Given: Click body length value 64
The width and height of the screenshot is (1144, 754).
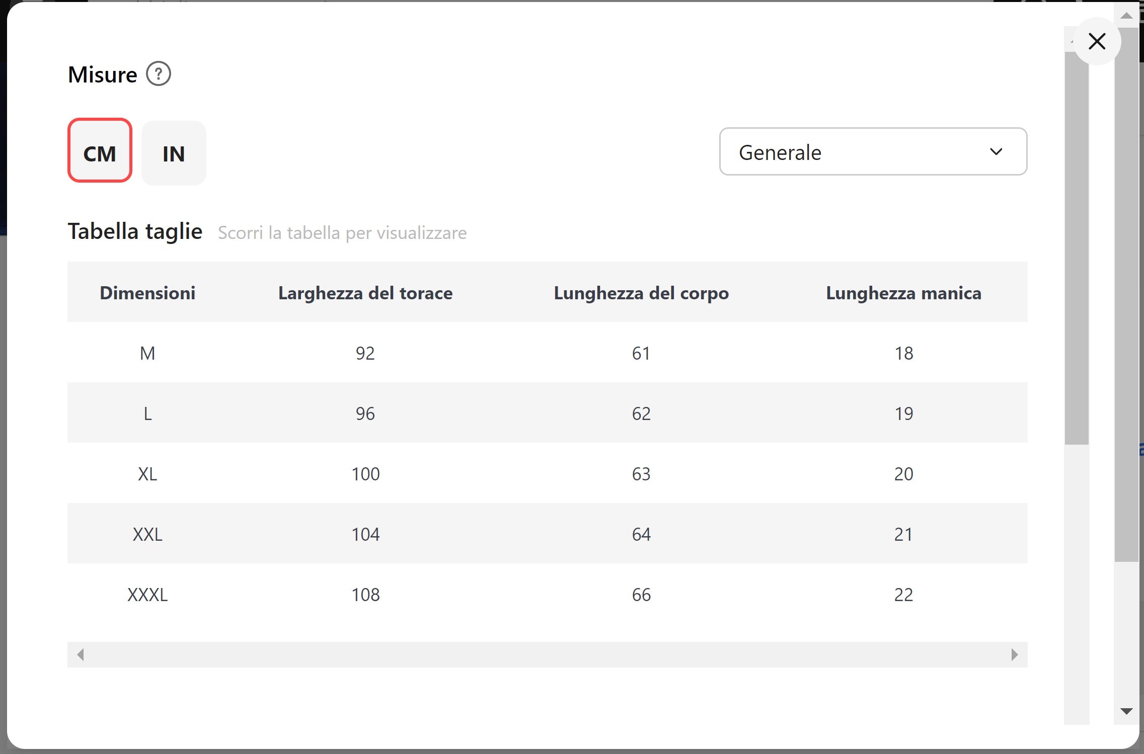Looking at the screenshot, I should (641, 534).
